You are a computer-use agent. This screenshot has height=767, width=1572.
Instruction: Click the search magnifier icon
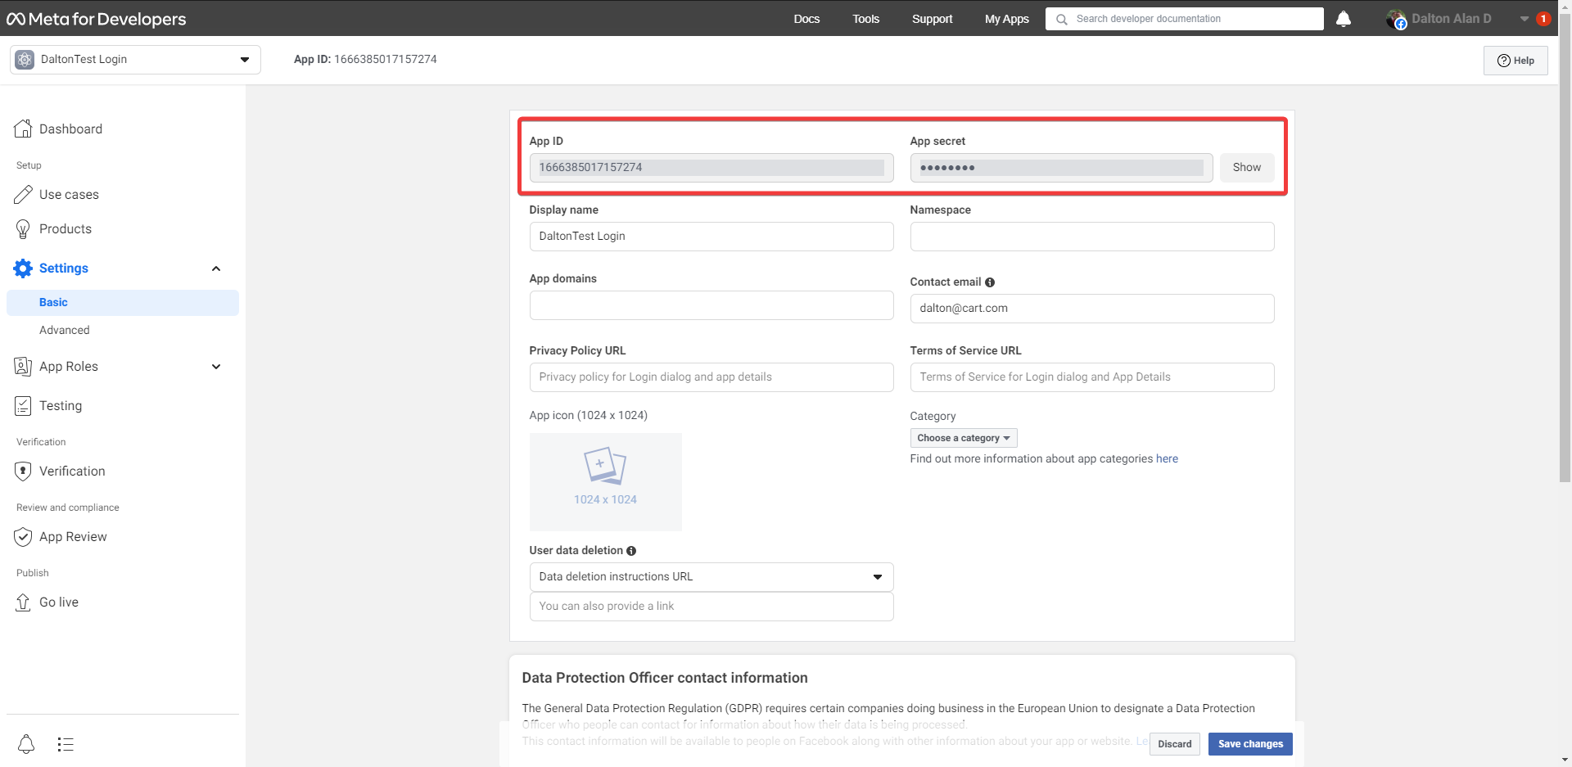point(1062,19)
